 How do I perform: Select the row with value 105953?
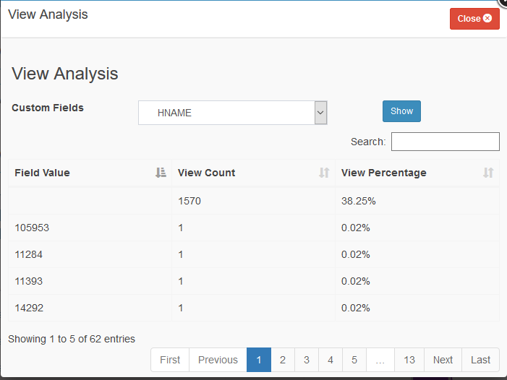30,228
